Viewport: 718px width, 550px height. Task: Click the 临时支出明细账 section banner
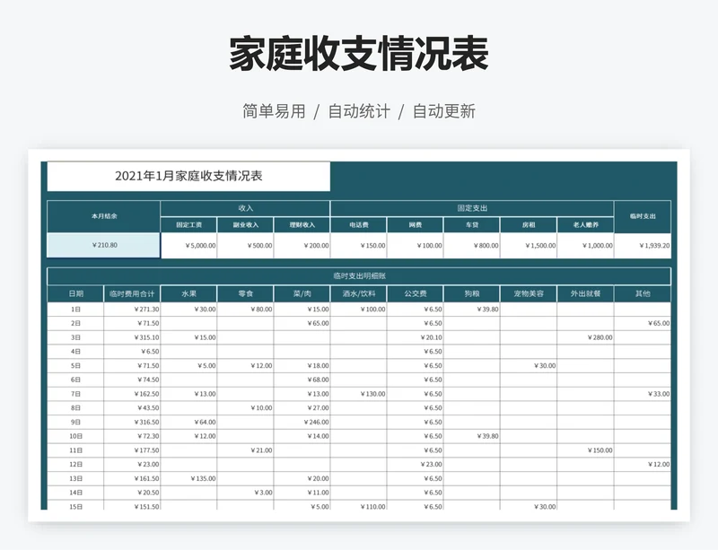coord(359,276)
